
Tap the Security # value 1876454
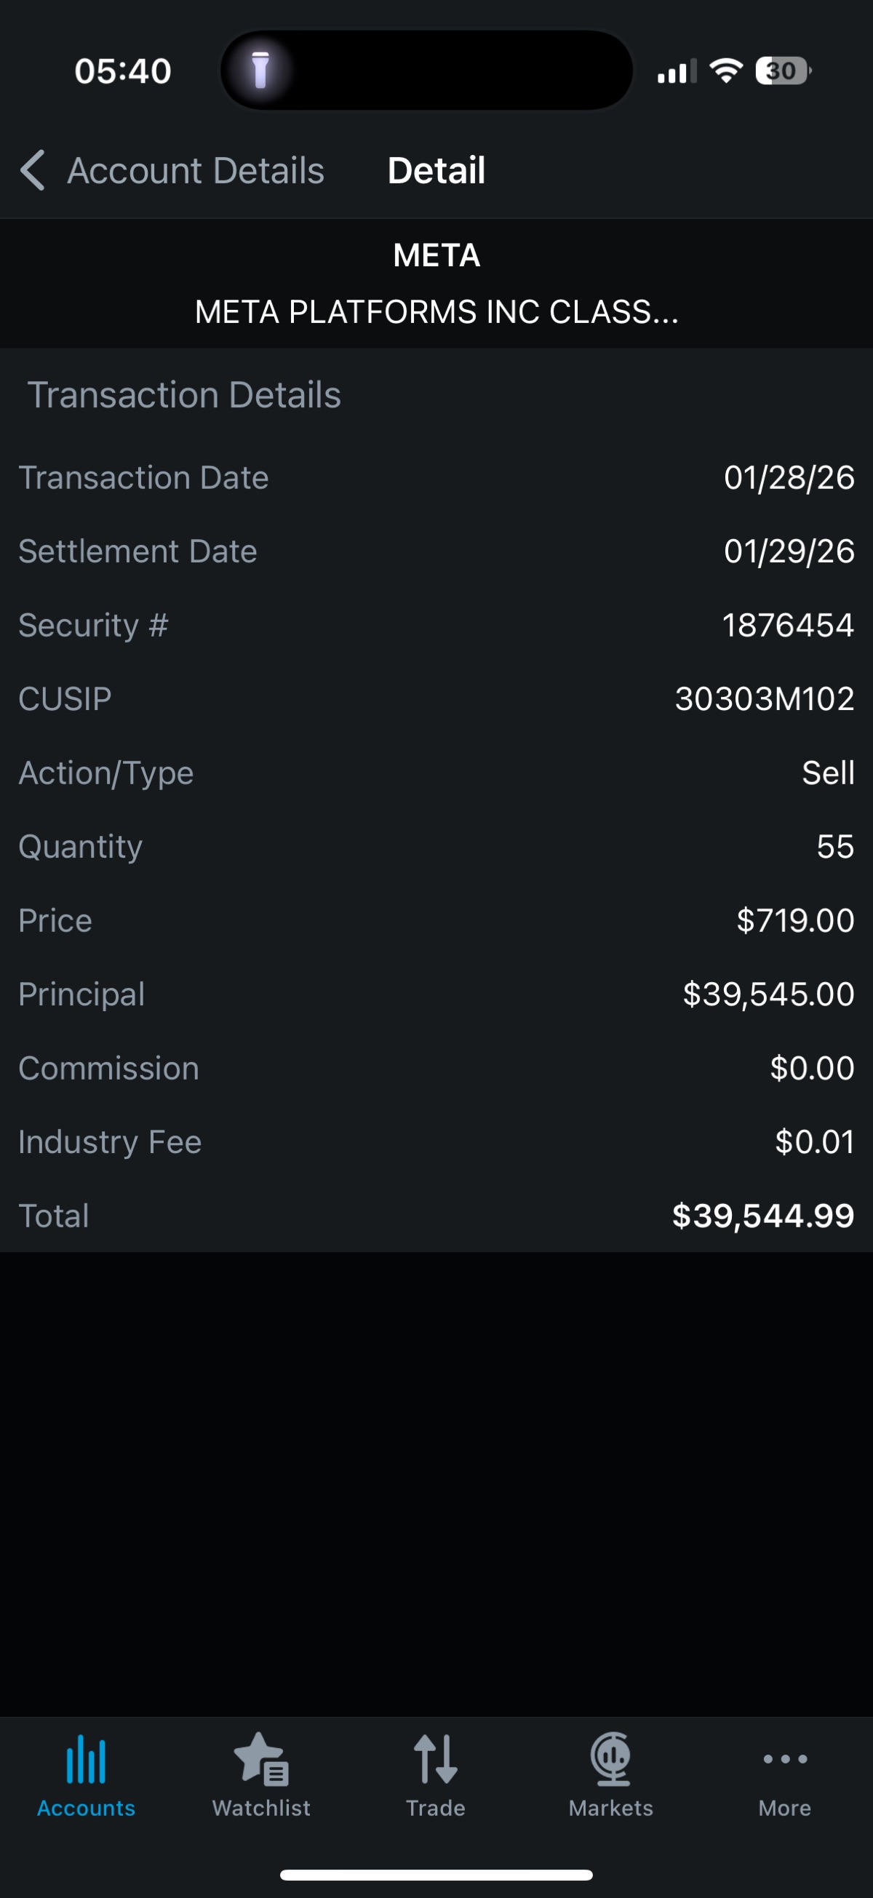pos(788,626)
